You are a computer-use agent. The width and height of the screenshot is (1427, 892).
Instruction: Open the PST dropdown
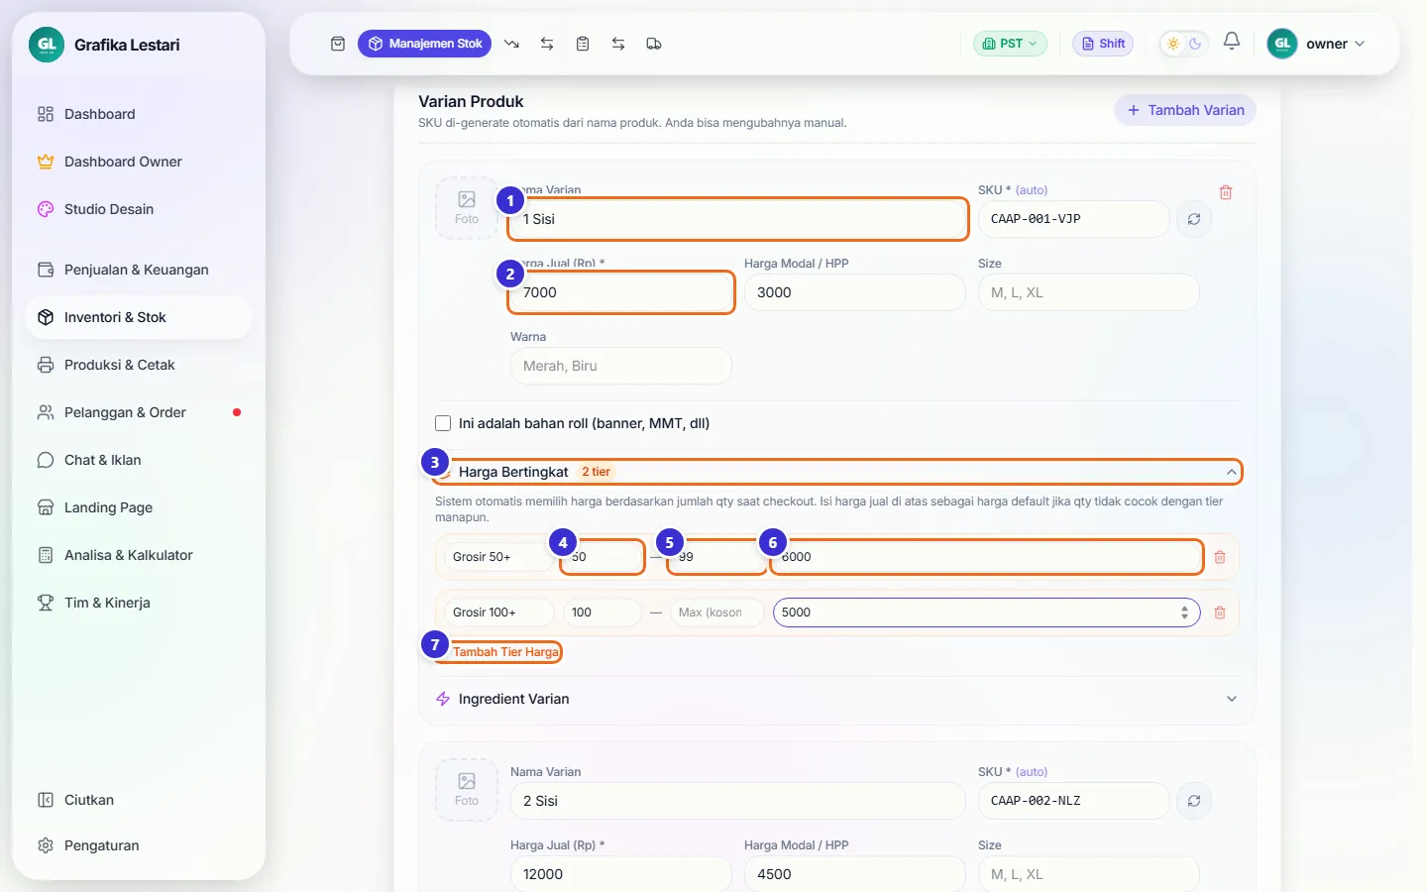coord(1010,44)
